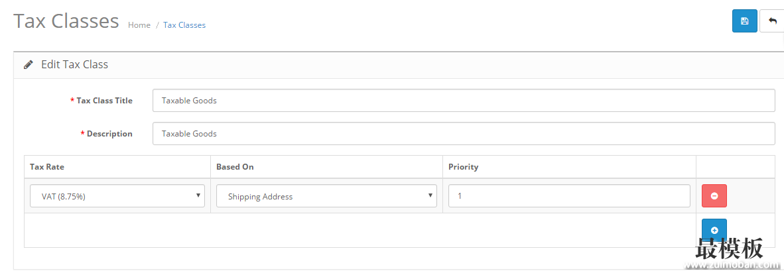Remove the VAT tax rule row
The width and height of the screenshot is (784, 273).
click(714, 196)
